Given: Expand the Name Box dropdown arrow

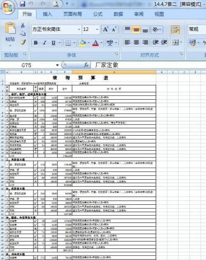Looking at the screenshot, I should [x=57, y=65].
